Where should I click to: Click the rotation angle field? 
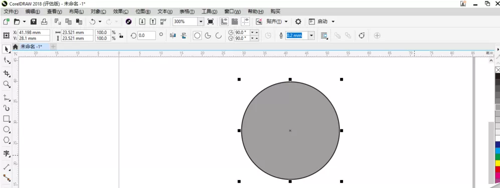coord(146,35)
